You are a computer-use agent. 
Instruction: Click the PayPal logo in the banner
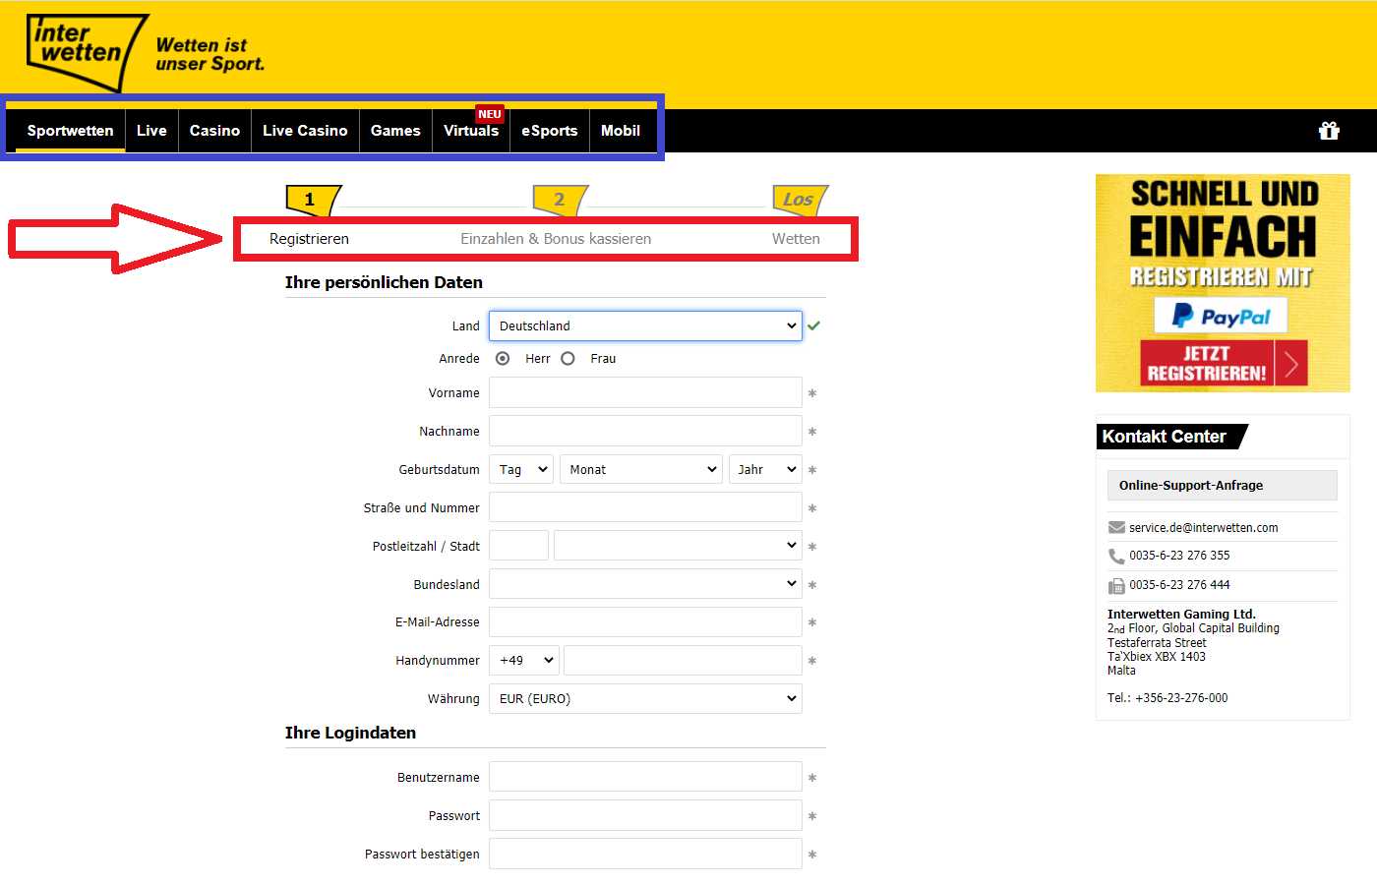pyautogui.click(x=1221, y=316)
